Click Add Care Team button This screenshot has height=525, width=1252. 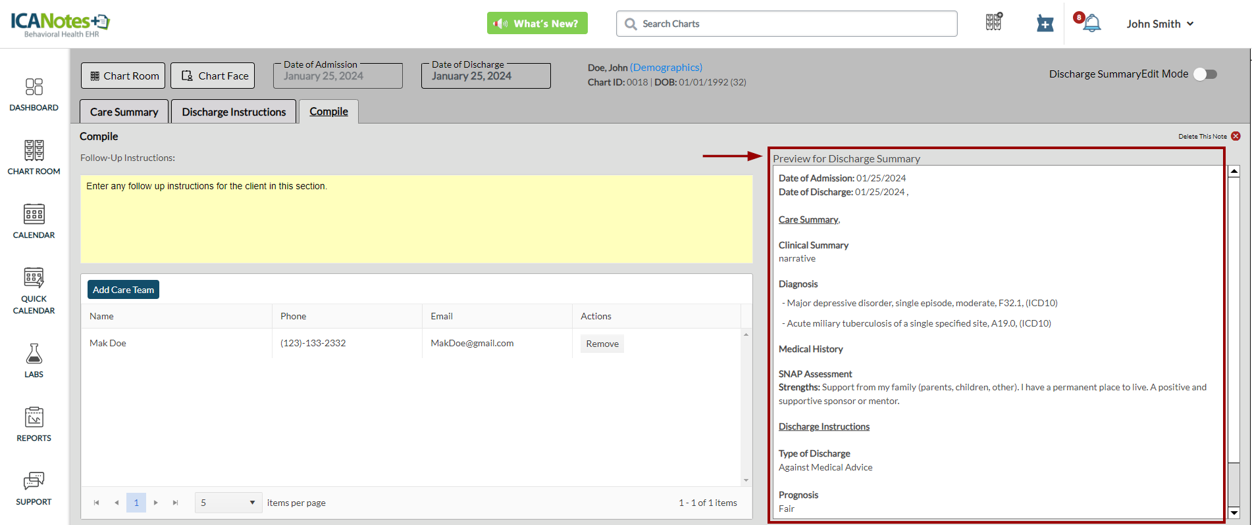coord(123,290)
